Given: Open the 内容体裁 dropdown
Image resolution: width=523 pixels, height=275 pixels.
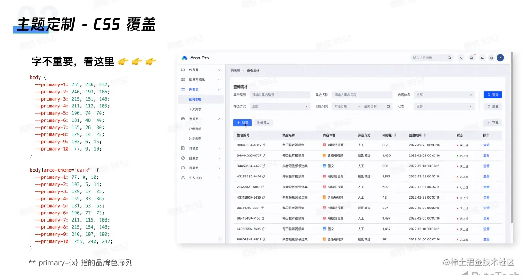Looking at the screenshot, I should click(x=444, y=95).
